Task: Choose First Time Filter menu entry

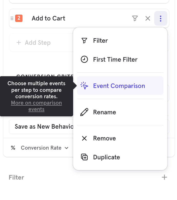Action: pos(115,60)
